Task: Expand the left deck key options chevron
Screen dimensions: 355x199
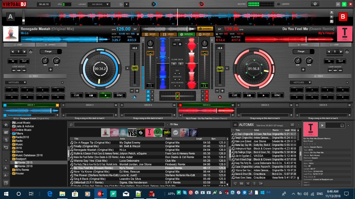Action: click(x=138, y=34)
